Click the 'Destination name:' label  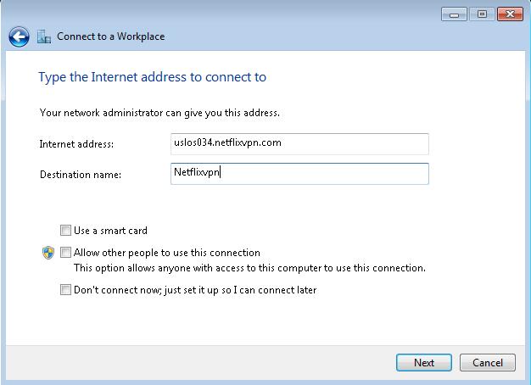(81, 175)
